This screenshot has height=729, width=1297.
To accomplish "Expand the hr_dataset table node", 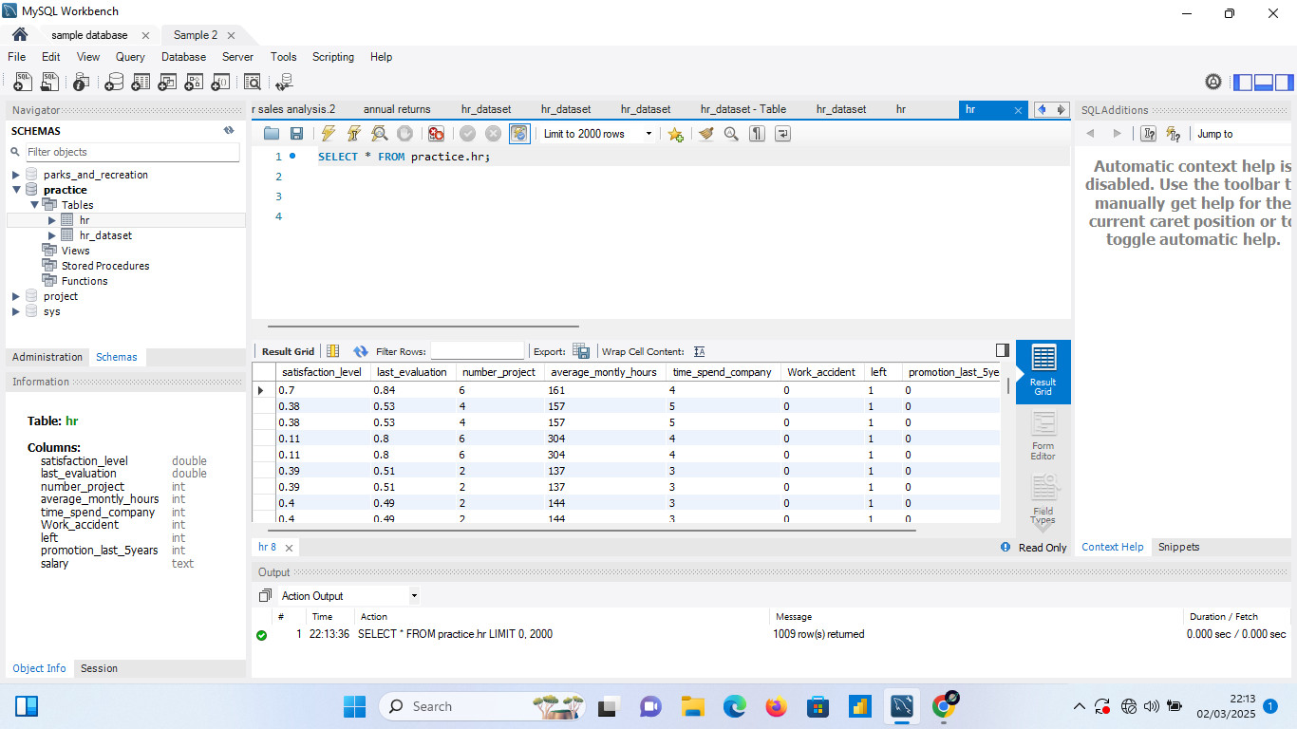I will tap(52, 235).
